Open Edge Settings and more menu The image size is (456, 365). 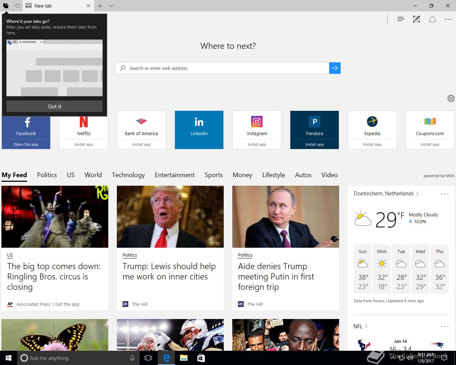(448, 19)
